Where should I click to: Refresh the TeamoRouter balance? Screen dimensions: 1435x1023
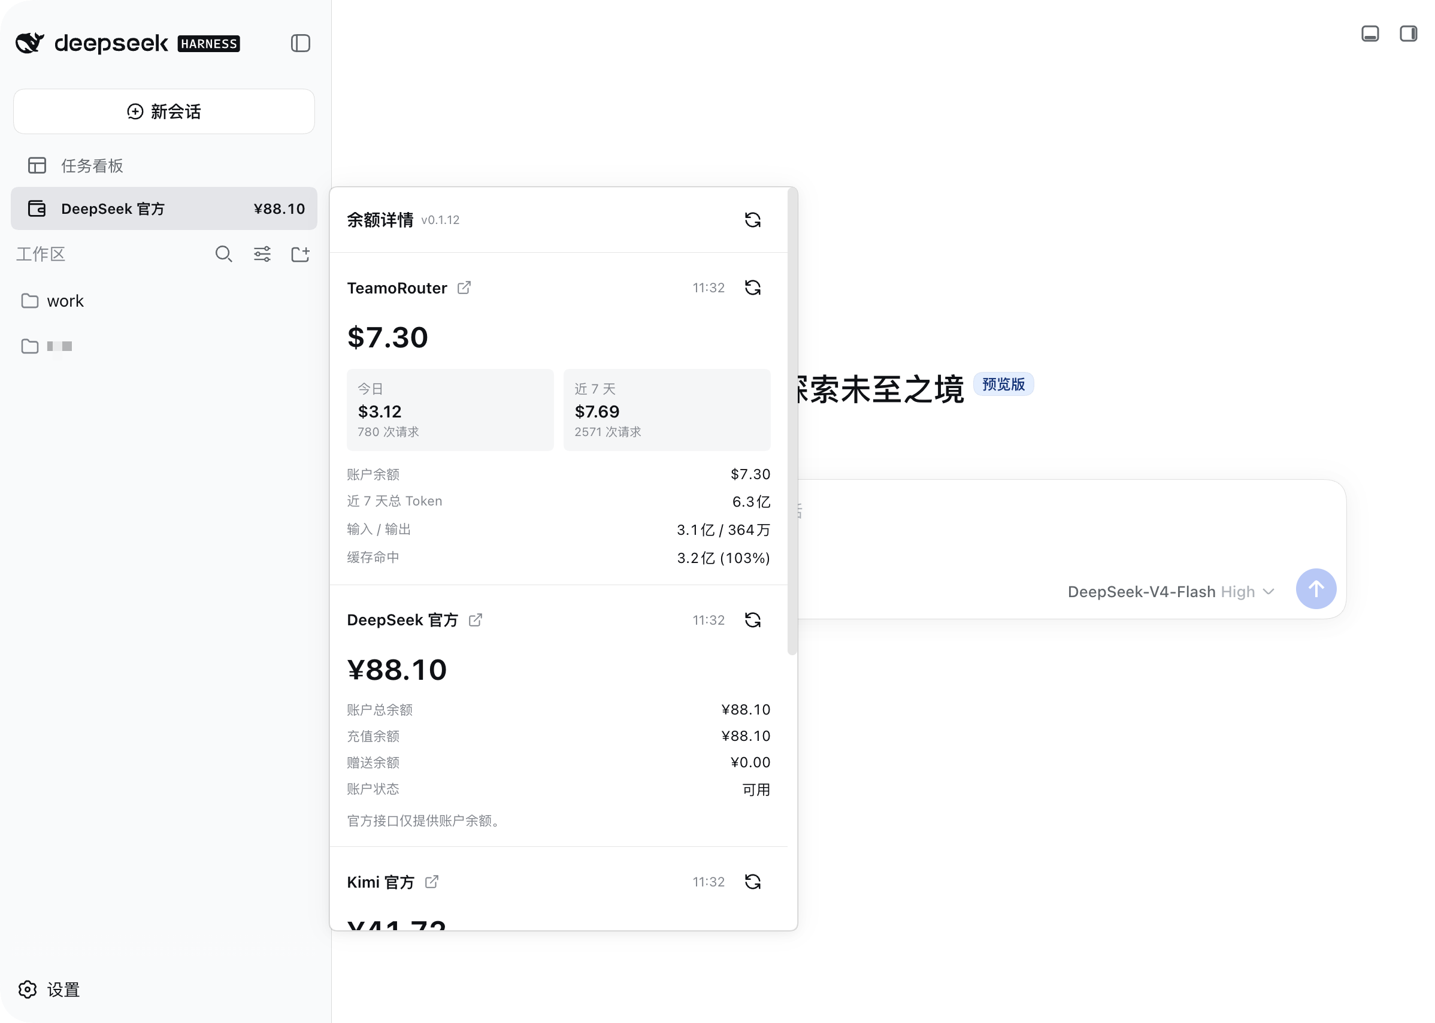click(752, 288)
